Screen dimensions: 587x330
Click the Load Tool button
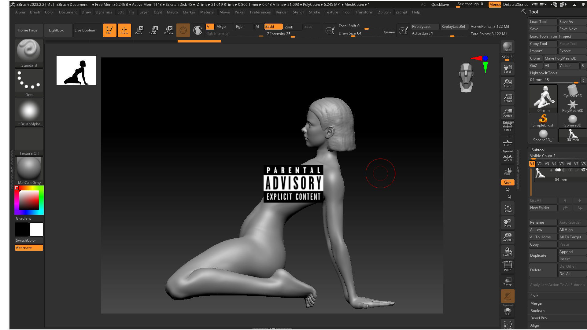(x=543, y=21)
